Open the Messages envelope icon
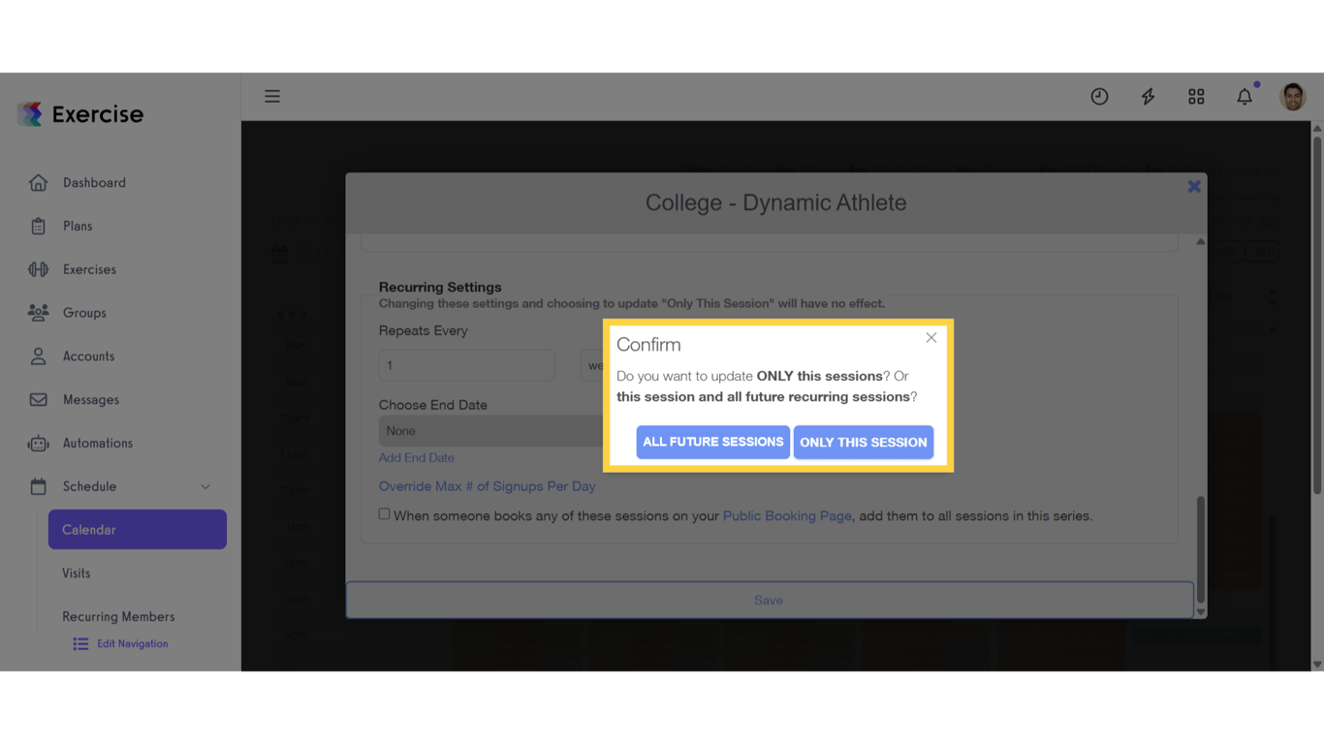Viewport: 1324px width, 744px height. tap(37, 399)
